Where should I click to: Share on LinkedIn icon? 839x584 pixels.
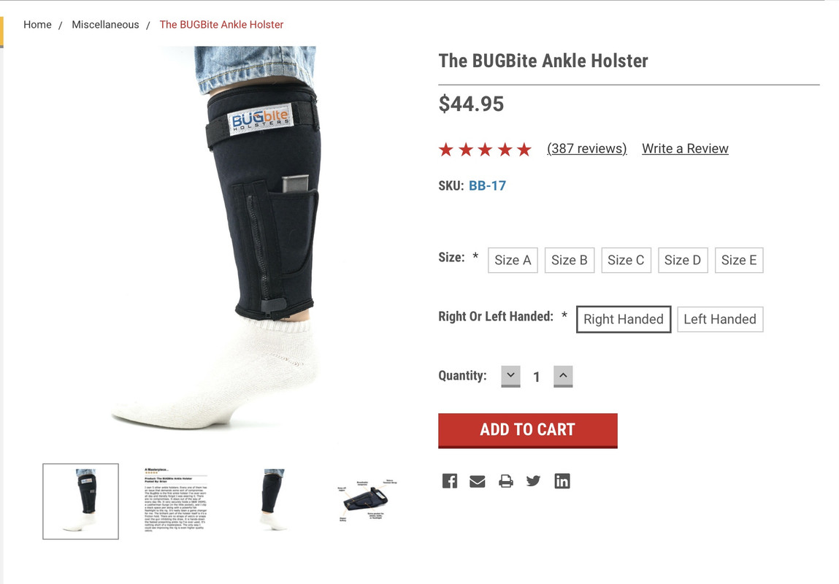(562, 481)
